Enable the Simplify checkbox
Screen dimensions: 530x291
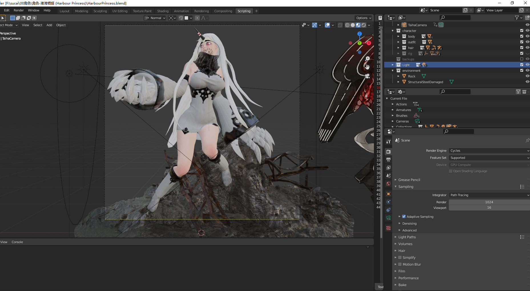(x=400, y=257)
